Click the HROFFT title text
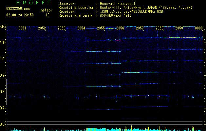 33,3
